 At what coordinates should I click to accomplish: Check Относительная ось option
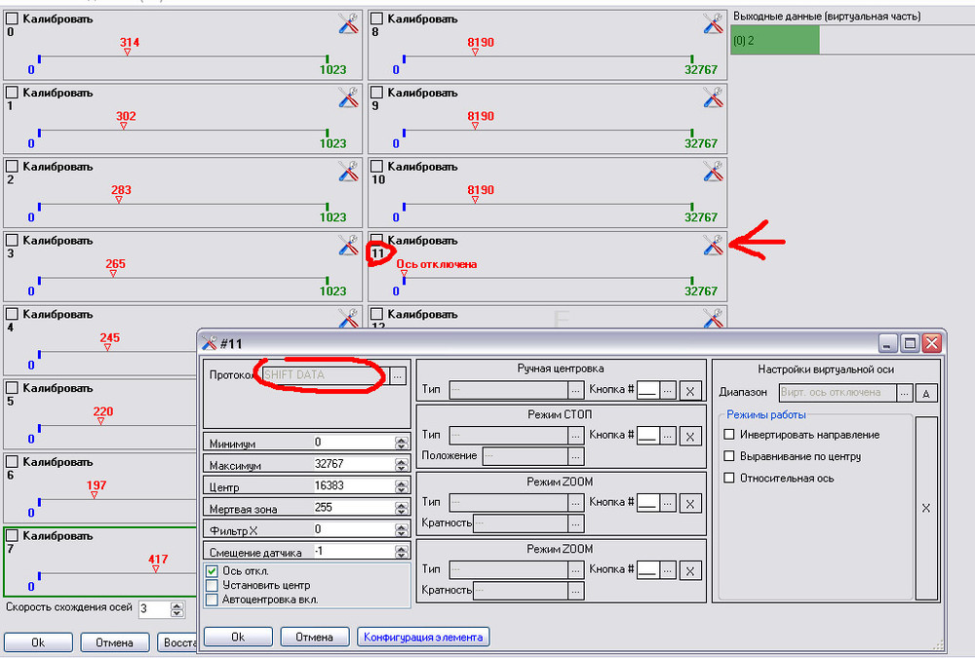click(x=729, y=479)
